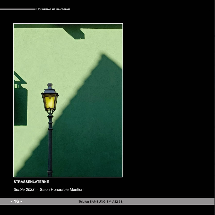Click the street lantern photo
215x215 pixels.
click(68, 100)
